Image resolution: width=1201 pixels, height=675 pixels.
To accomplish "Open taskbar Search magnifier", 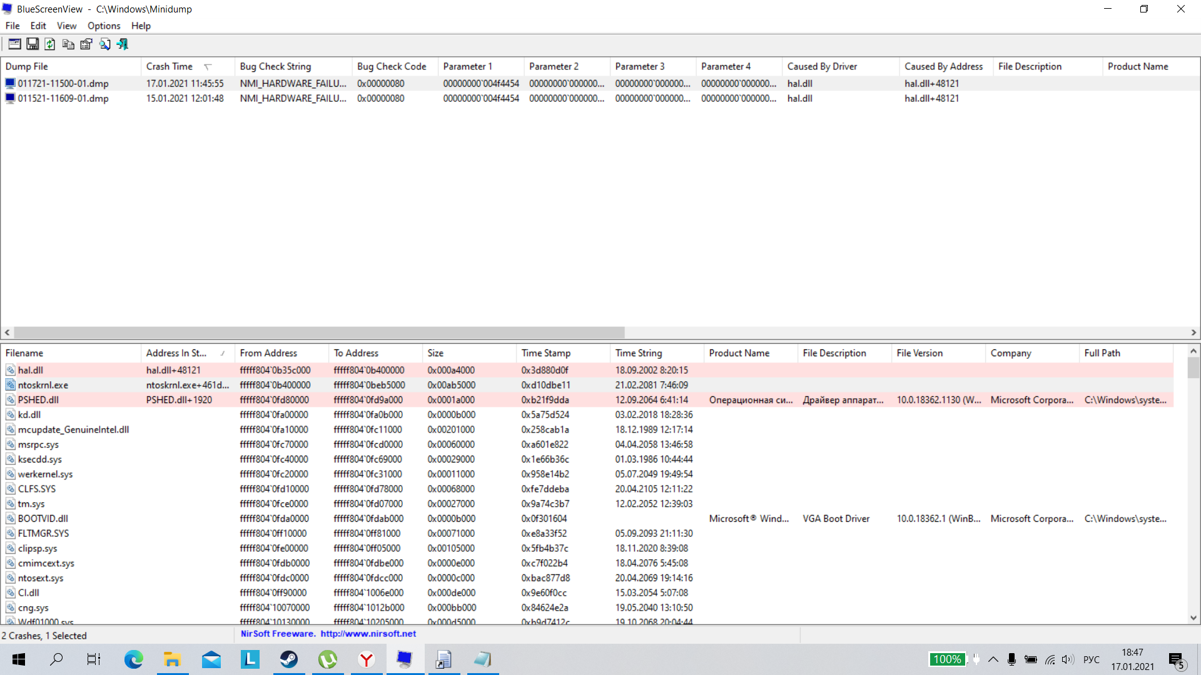I will tap(56, 659).
